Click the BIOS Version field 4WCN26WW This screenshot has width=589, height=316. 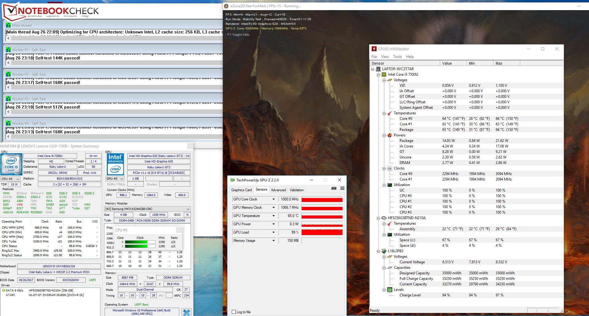point(71,280)
